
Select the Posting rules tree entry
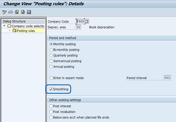pos(26,31)
